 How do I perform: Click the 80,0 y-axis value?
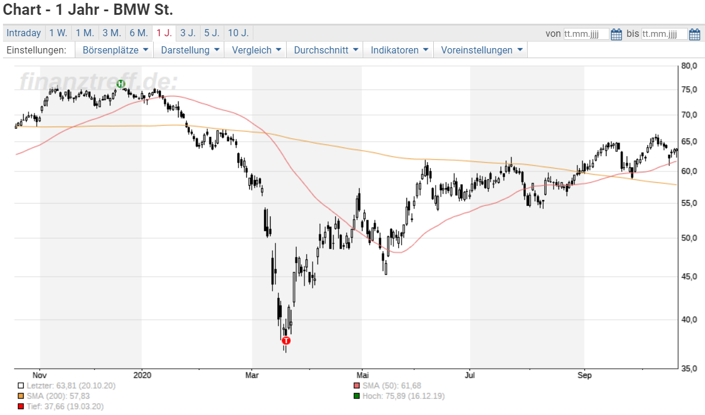689,66
